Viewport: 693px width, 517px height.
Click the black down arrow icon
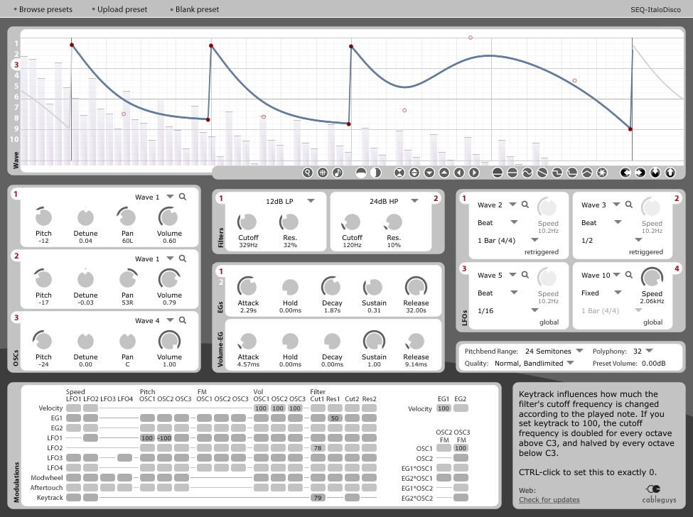click(x=655, y=173)
